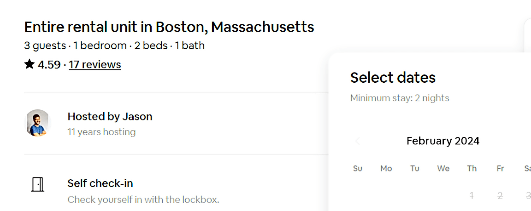Click the 4.59 rating value
The height and width of the screenshot is (211, 531).
point(49,64)
